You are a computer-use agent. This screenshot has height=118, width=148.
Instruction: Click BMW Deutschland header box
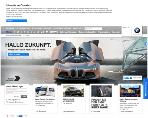point(126,31)
